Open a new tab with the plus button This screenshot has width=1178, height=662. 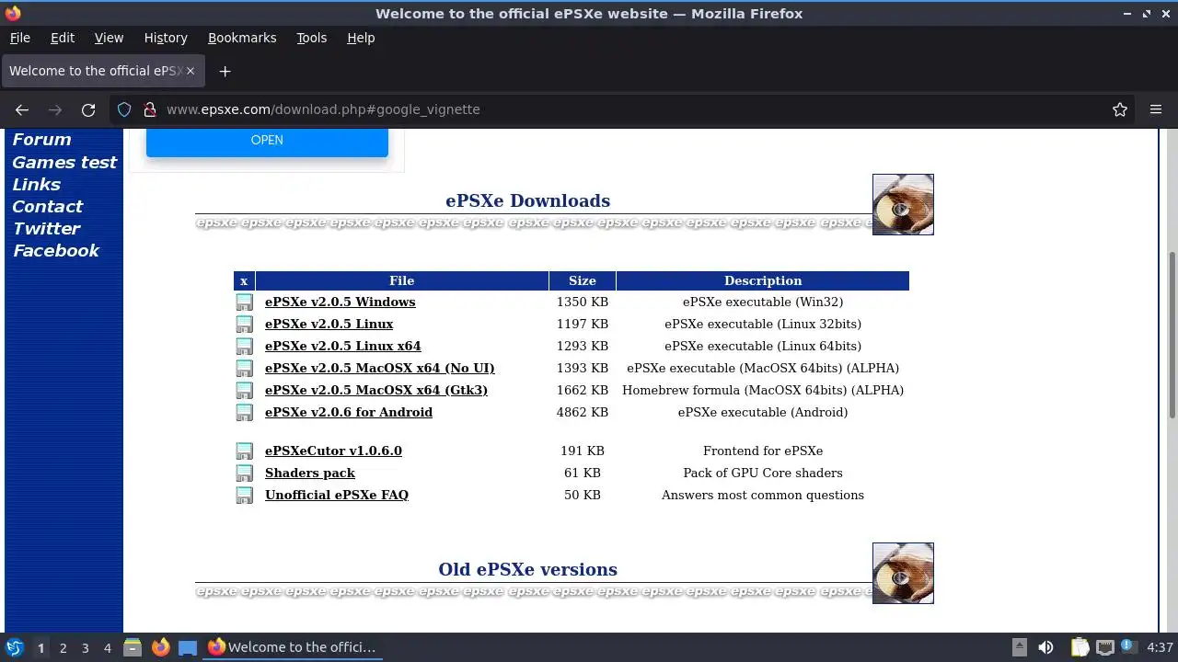point(225,71)
